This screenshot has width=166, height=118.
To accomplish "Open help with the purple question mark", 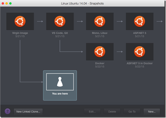I will (x=7, y=111).
